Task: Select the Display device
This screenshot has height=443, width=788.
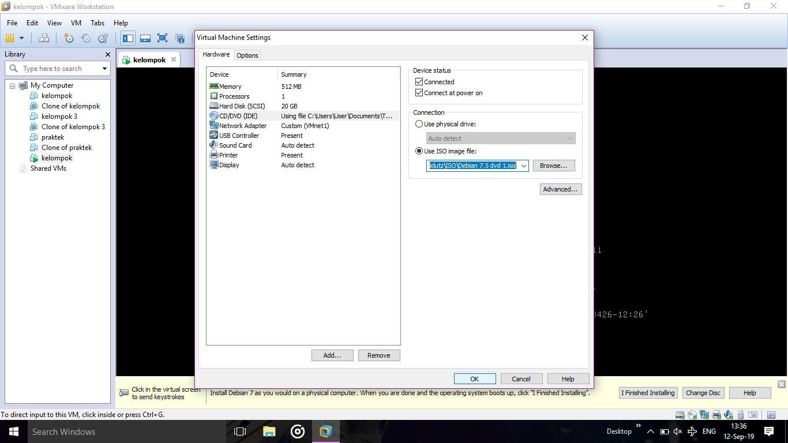Action: pyautogui.click(x=303, y=165)
